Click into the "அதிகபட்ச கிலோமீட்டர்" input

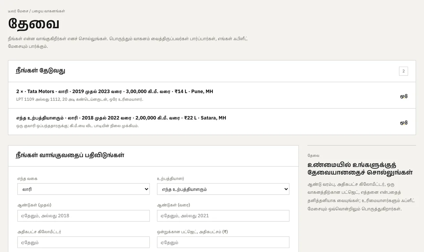pos(83,242)
